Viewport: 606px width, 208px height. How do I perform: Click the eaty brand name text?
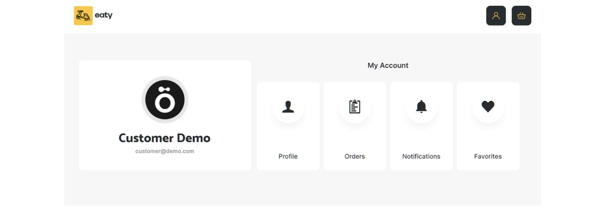click(x=104, y=15)
